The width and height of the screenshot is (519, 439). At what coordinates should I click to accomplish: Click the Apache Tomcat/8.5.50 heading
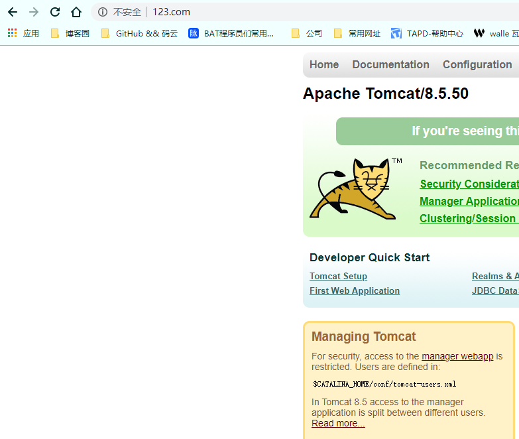(386, 94)
